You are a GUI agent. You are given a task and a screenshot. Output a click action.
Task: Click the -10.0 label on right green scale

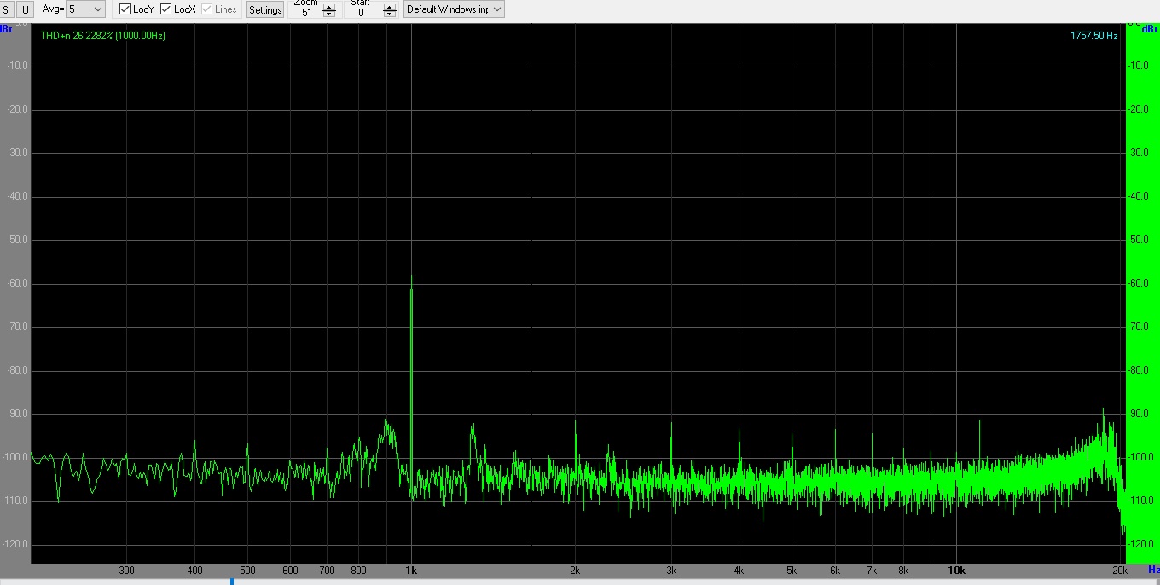click(x=1140, y=66)
